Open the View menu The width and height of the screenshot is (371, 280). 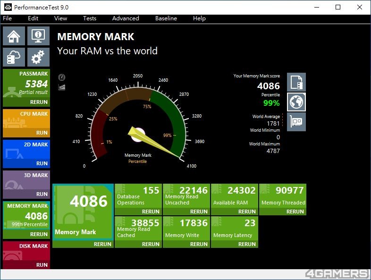pyautogui.click(x=60, y=18)
